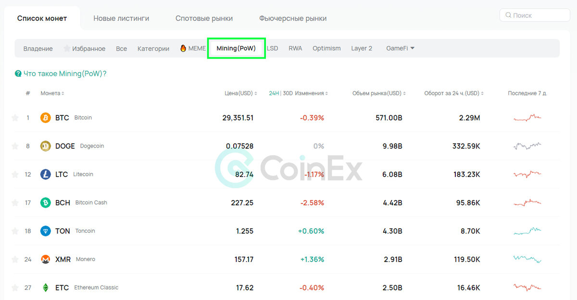This screenshot has width=577, height=300.
Task: Favorite the XMR Monero row star
Action: [x=15, y=260]
